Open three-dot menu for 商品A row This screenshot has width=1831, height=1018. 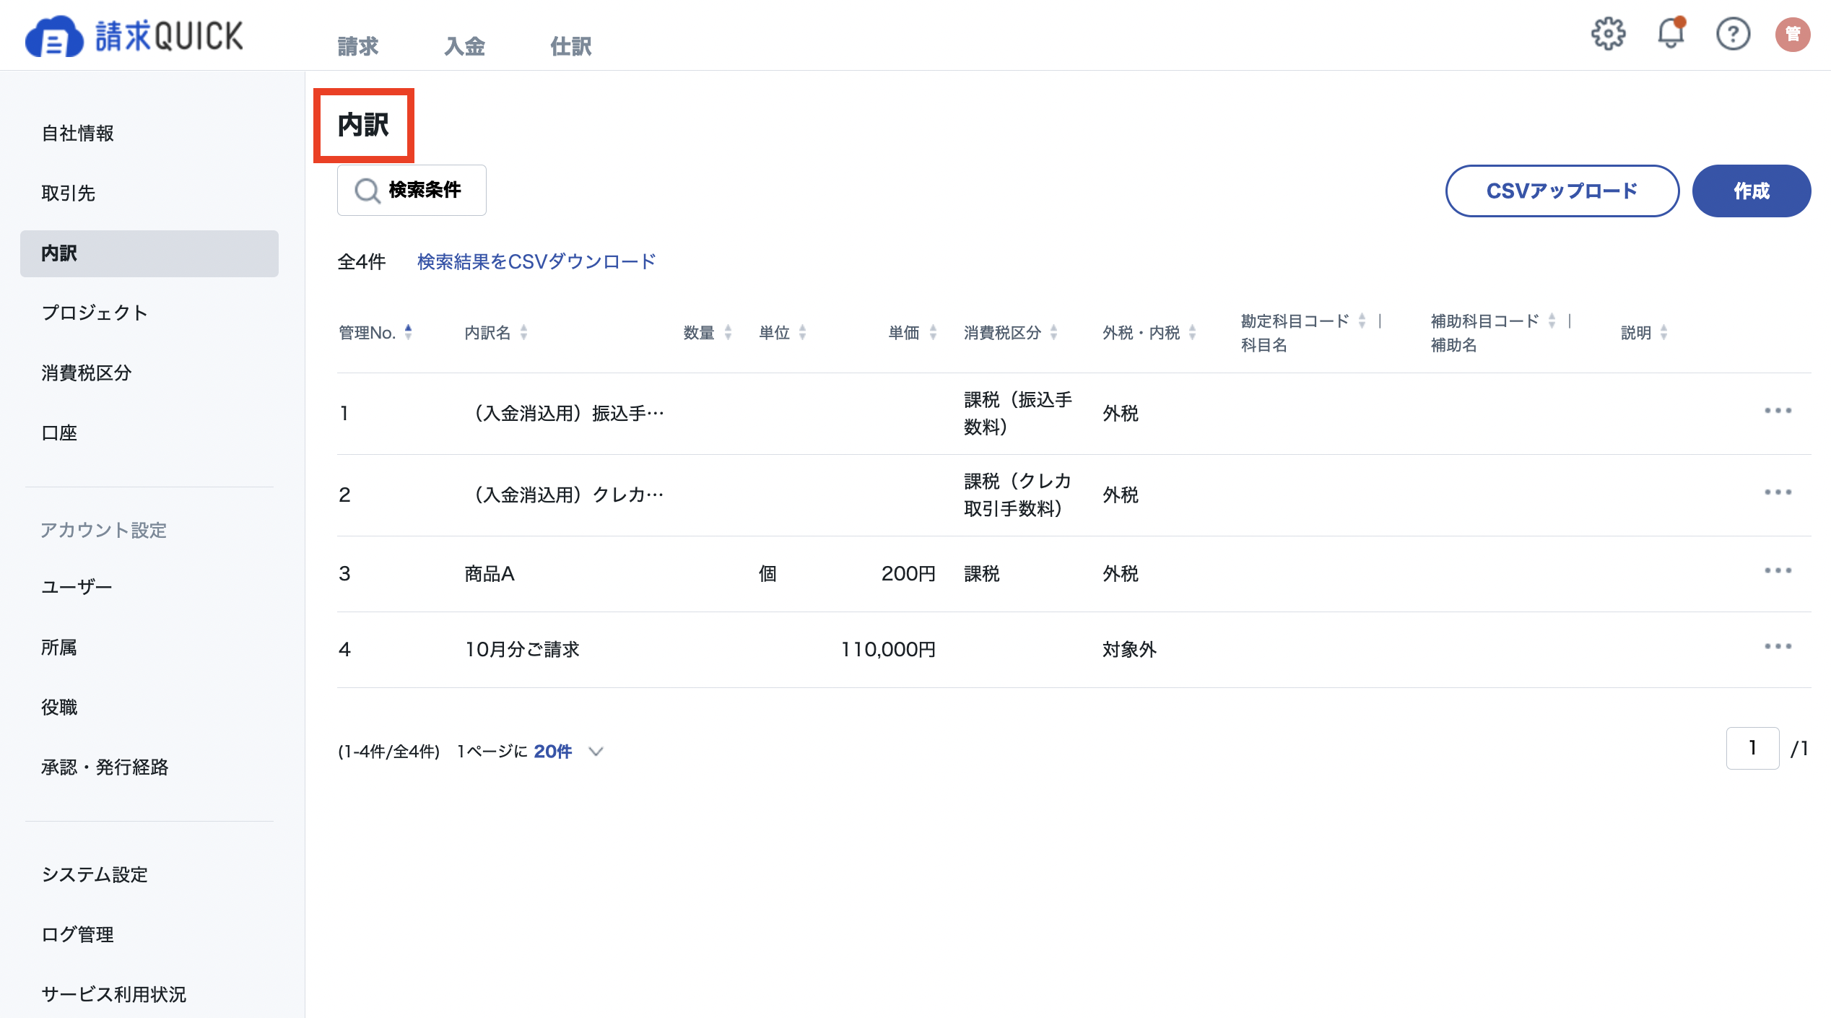(1778, 571)
